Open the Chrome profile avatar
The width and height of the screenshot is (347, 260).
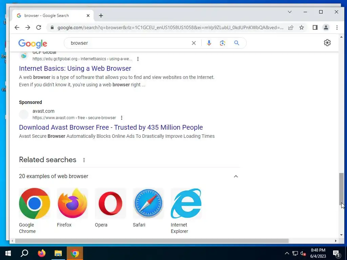click(326, 27)
